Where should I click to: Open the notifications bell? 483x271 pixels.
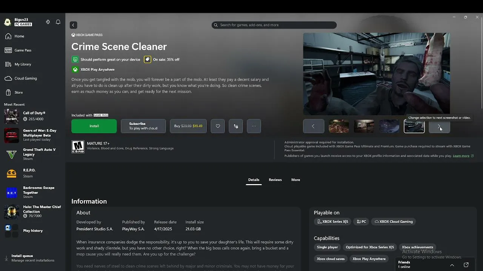[x=58, y=22]
